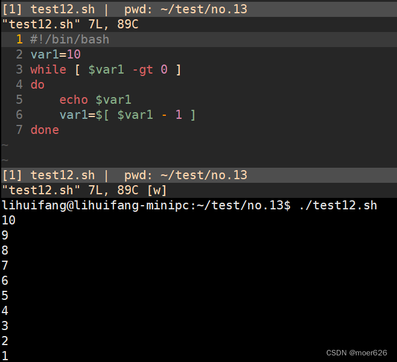Click the echo command on line 5
The height and width of the screenshot is (362, 397).
[74, 100]
